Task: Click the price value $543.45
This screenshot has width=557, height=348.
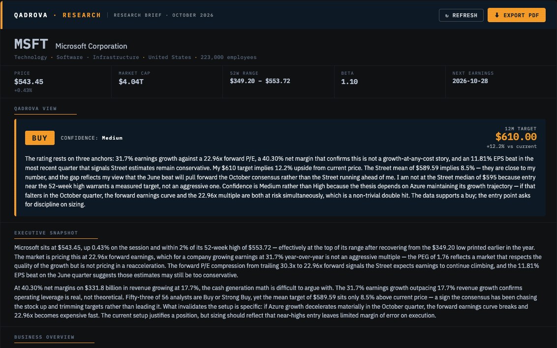Action: pos(29,82)
